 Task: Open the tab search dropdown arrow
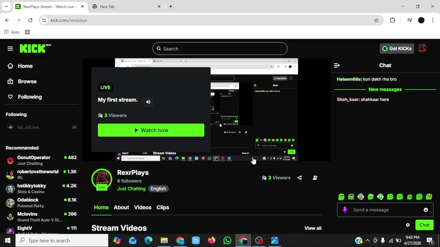click(x=6, y=7)
